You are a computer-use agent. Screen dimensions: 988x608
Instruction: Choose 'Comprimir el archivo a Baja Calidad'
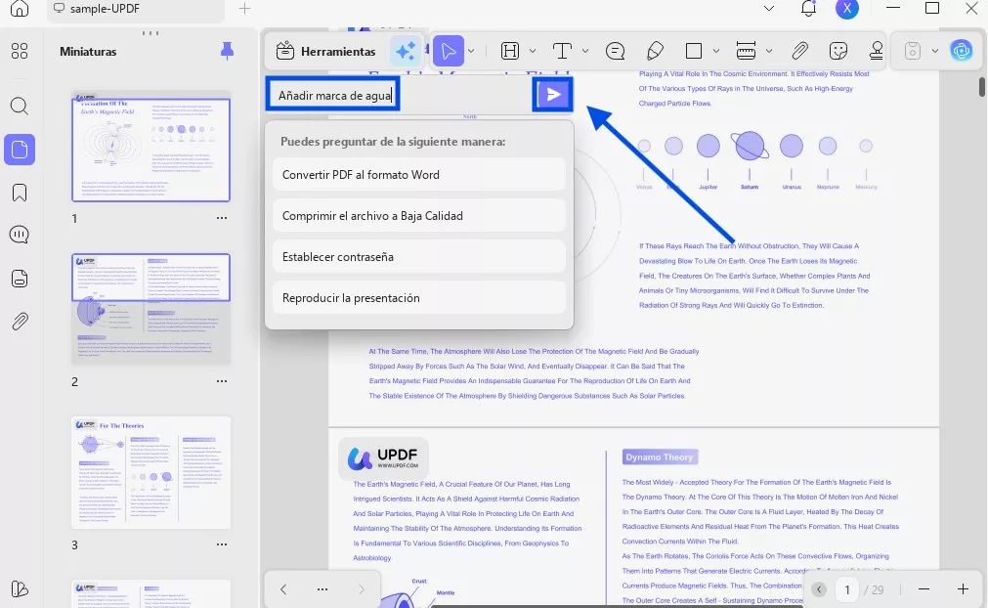419,215
